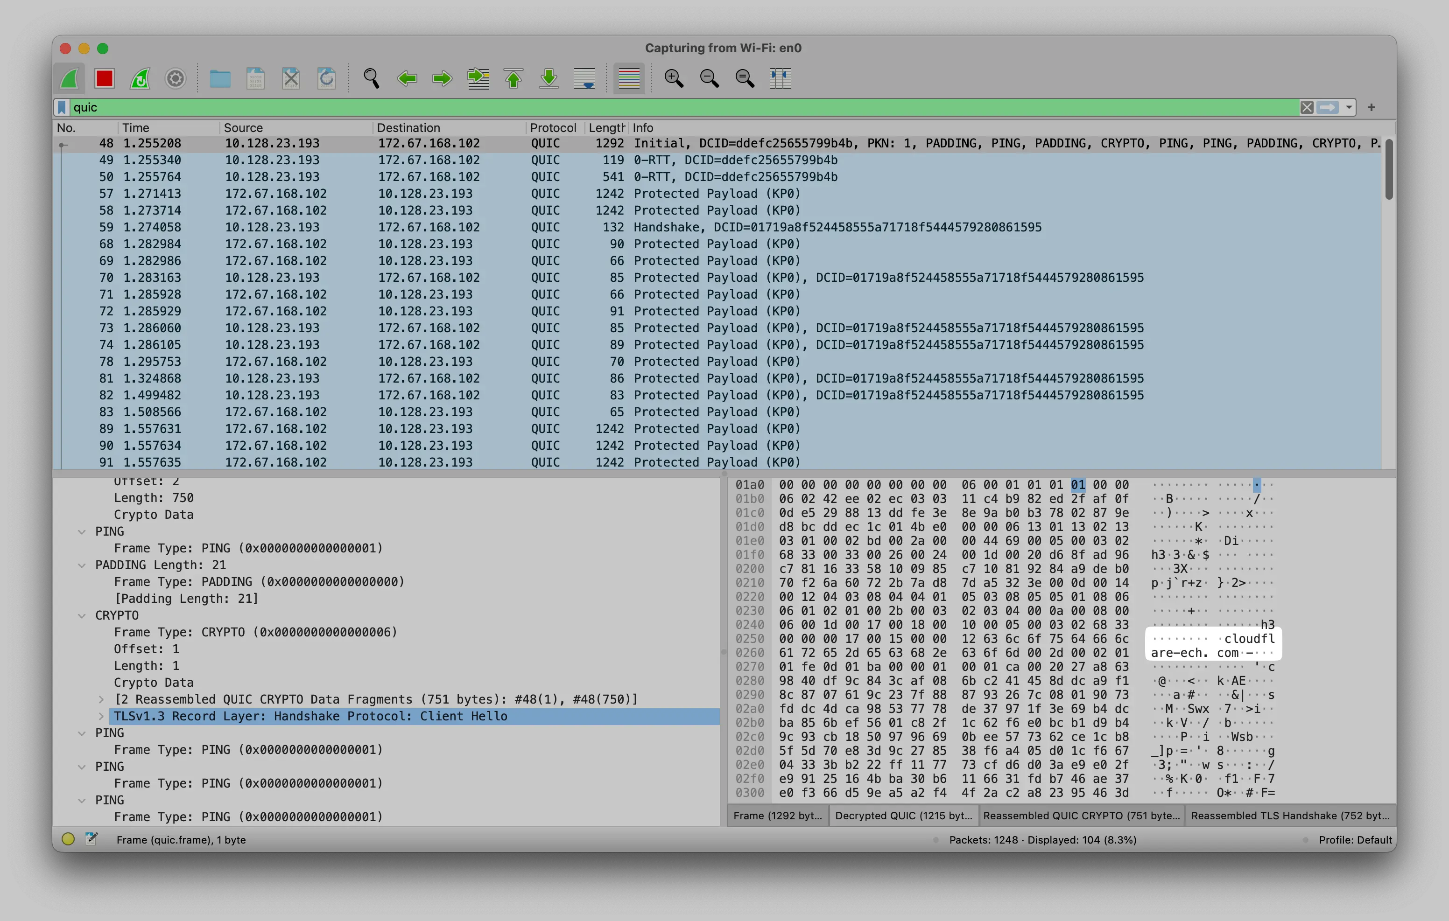Click the find packet magnifier icon
1449x921 pixels.
(x=371, y=78)
